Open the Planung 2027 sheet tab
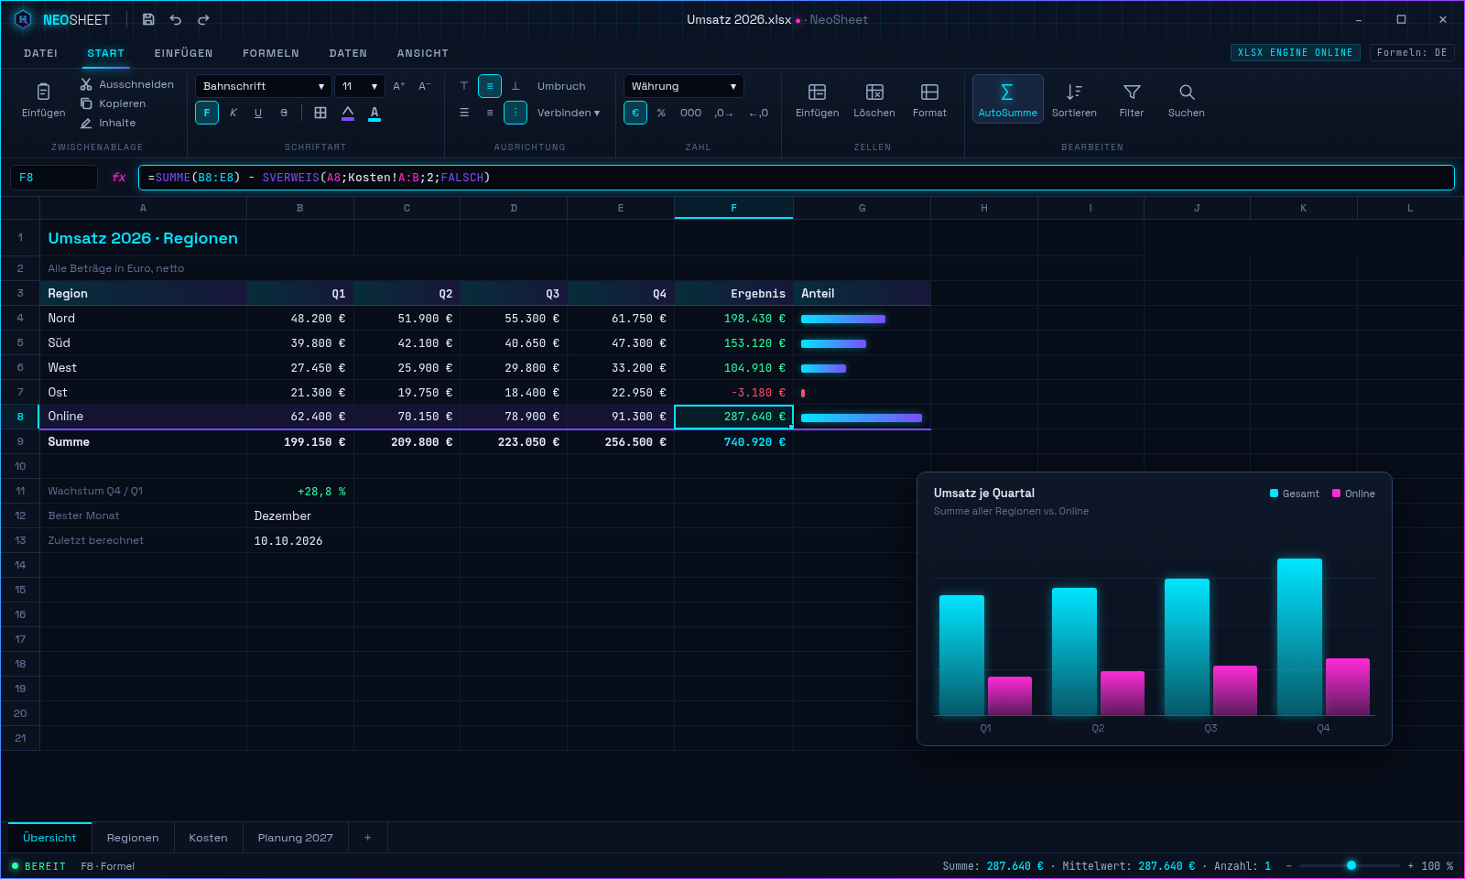The width and height of the screenshot is (1465, 879). click(296, 838)
